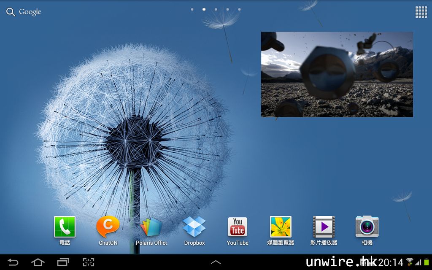Image resolution: width=432 pixels, height=270 pixels.
Task: Jump to the last home page dot
Action: 240,9
